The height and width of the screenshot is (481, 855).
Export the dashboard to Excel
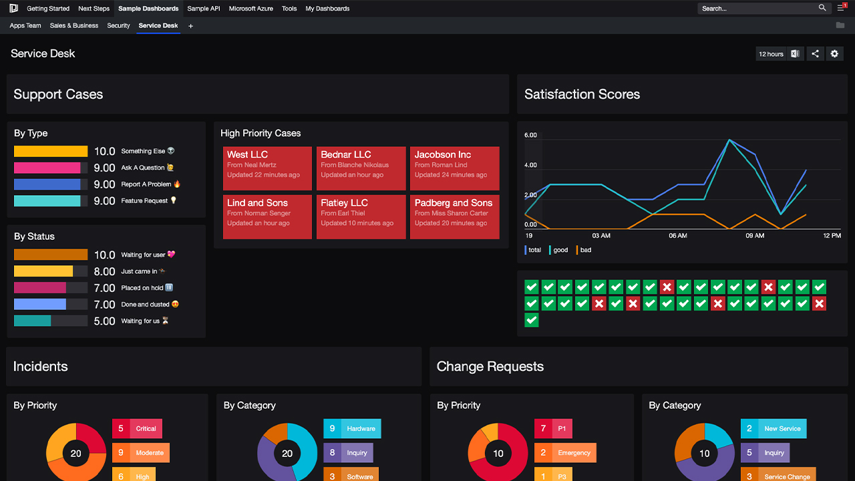[x=795, y=53]
